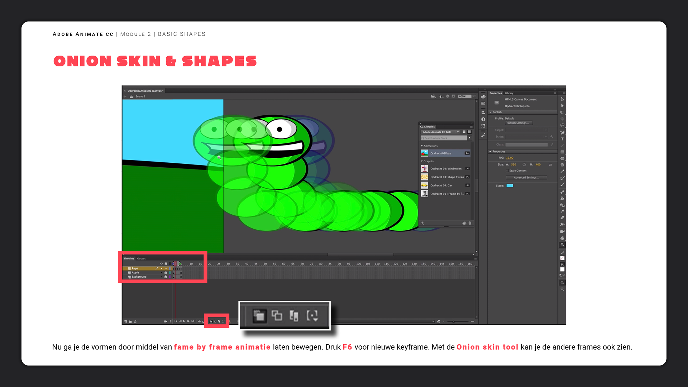688x387 pixels.
Task: Switch to the Library tab
Action: click(x=509, y=93)
